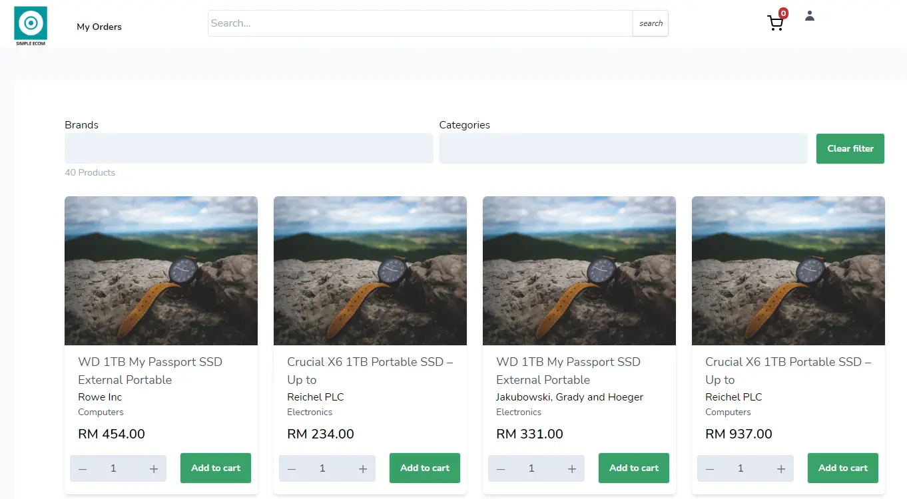
Task: Decrease quantity for RM 234.00 Crucial X6
Action: click(x=292, y=469)
